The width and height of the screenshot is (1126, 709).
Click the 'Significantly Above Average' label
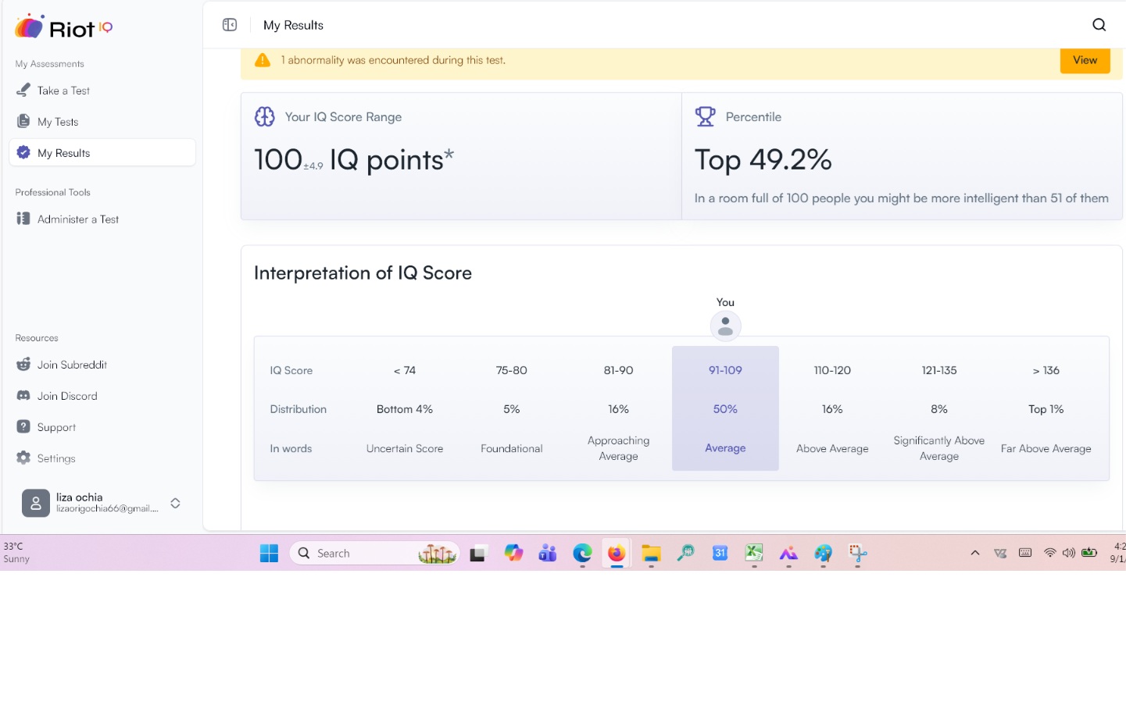(938, 448)
